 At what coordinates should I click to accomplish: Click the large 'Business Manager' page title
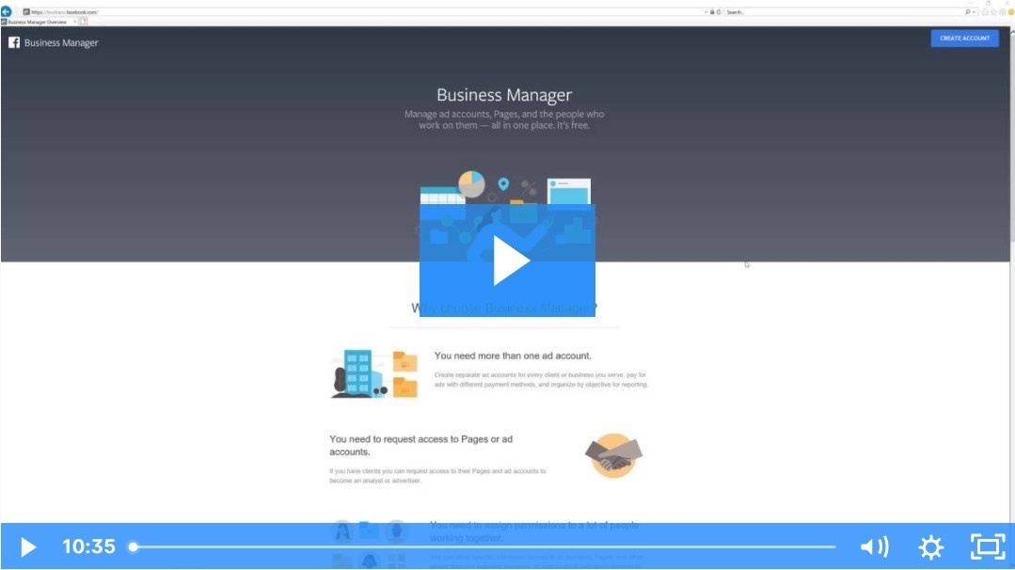coord(504,94)
